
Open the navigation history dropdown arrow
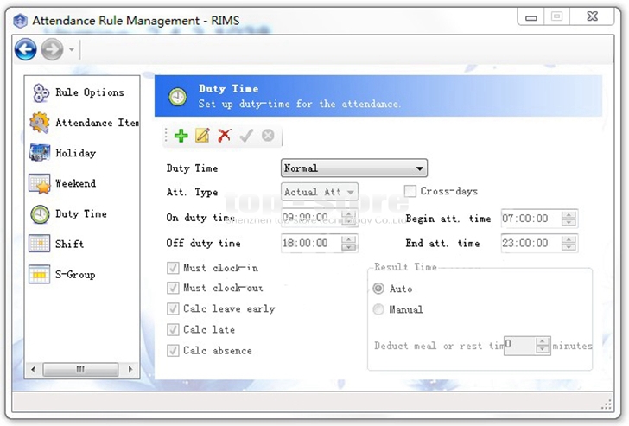tap(72, 51)
